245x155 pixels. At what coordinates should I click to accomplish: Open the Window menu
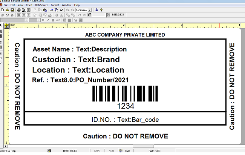(x=67, y=5)
